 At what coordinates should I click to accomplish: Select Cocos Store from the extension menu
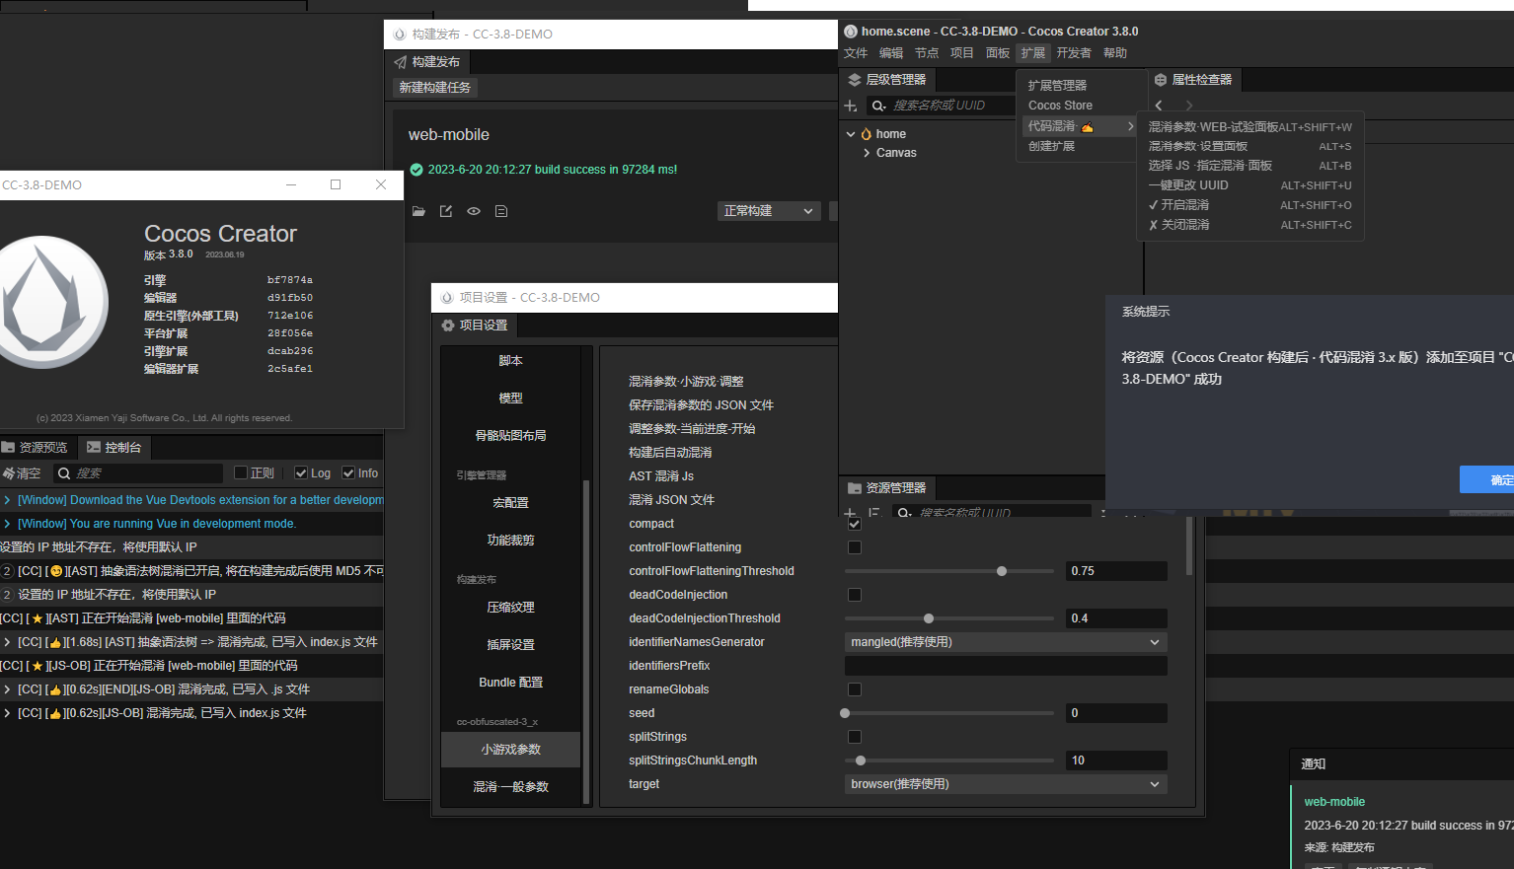click(x=1060, y=106)
